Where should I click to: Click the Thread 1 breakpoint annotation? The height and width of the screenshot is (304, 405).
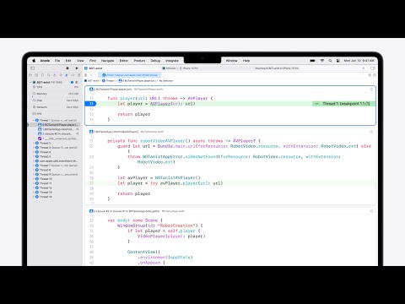click(x=343, y=104)
